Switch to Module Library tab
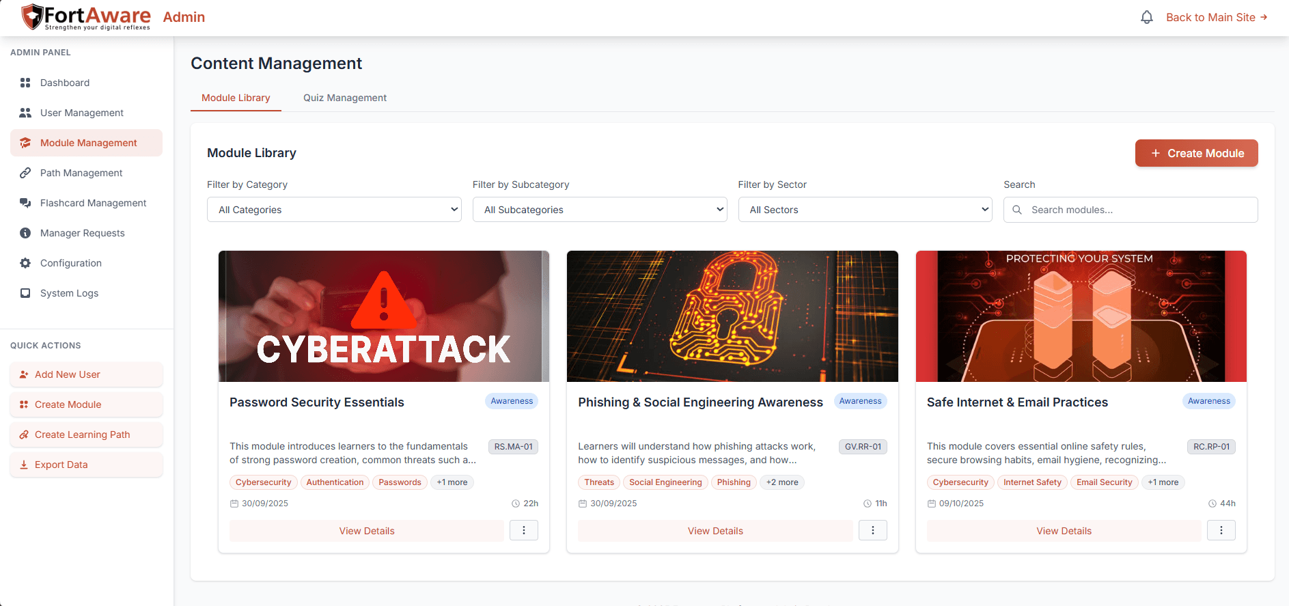 pyautogui.click(x=236, y=98)
